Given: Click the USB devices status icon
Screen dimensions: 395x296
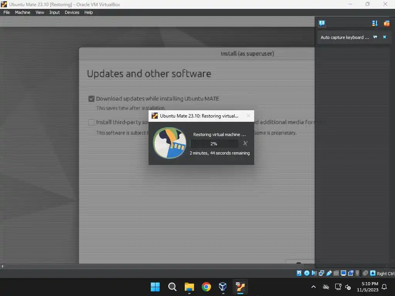Looking at the screenshot, I should coord(329,273).
